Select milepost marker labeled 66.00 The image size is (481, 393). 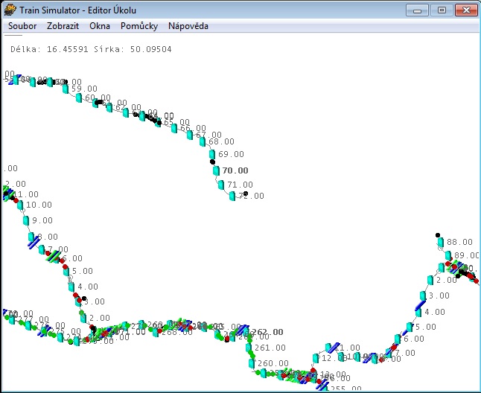(174, 128)
